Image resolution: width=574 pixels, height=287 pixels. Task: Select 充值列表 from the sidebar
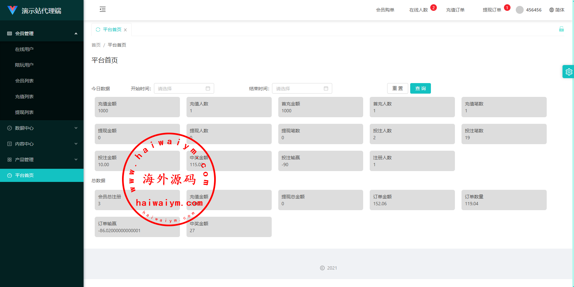[x=24, y=97]
